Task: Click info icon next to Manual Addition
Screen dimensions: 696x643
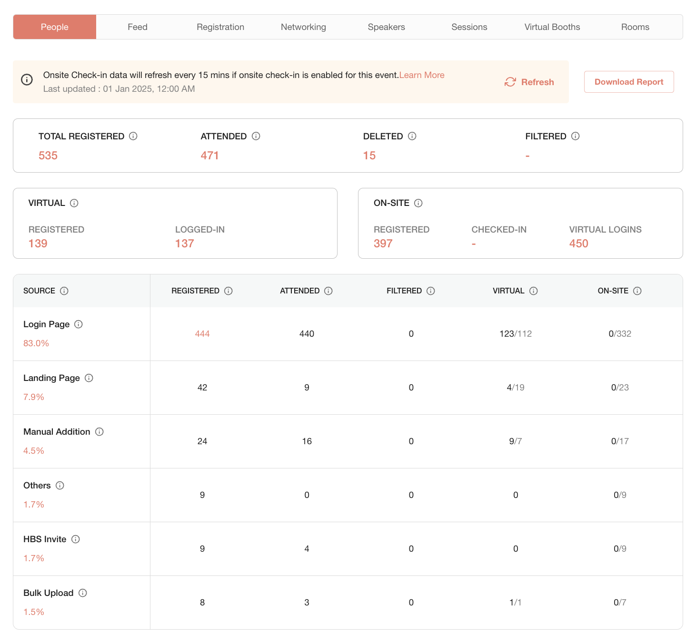Action: (x=99, y=431)
